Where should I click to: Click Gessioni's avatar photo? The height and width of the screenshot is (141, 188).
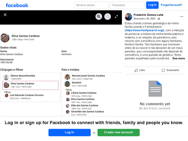click(x=67, y=84)
